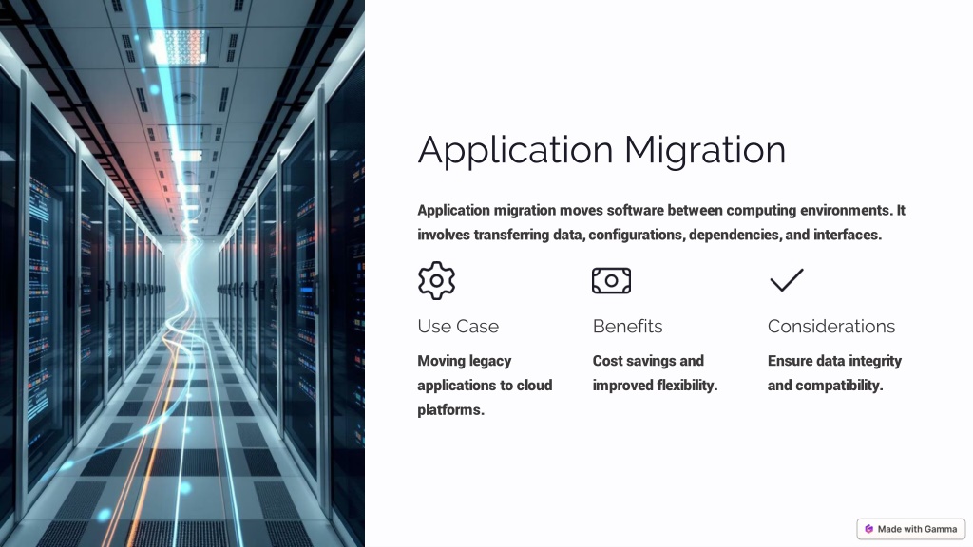This screenshot has width=973, height=547.
Task: Open the Made with Gamma badge
Action: pyautogui.click(x=911, y=529)
